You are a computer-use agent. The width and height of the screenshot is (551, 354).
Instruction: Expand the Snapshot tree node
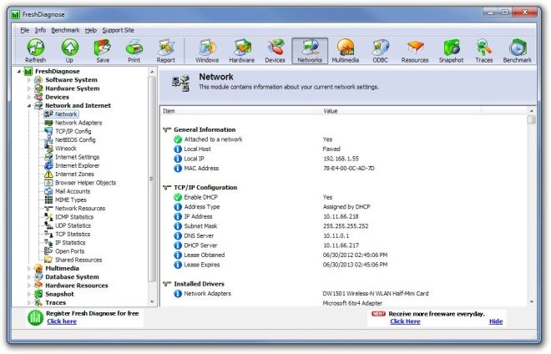pos(29,294)
